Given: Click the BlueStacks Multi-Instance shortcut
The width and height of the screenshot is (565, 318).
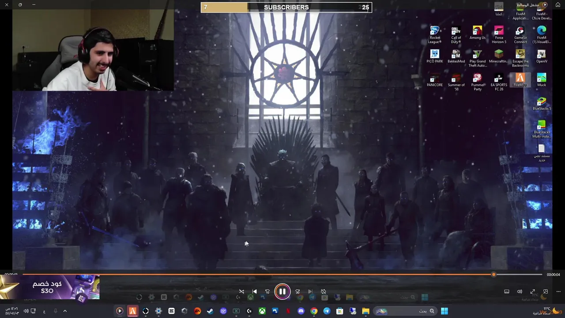Looking at the screenshot, I should [x=542, y=129].
